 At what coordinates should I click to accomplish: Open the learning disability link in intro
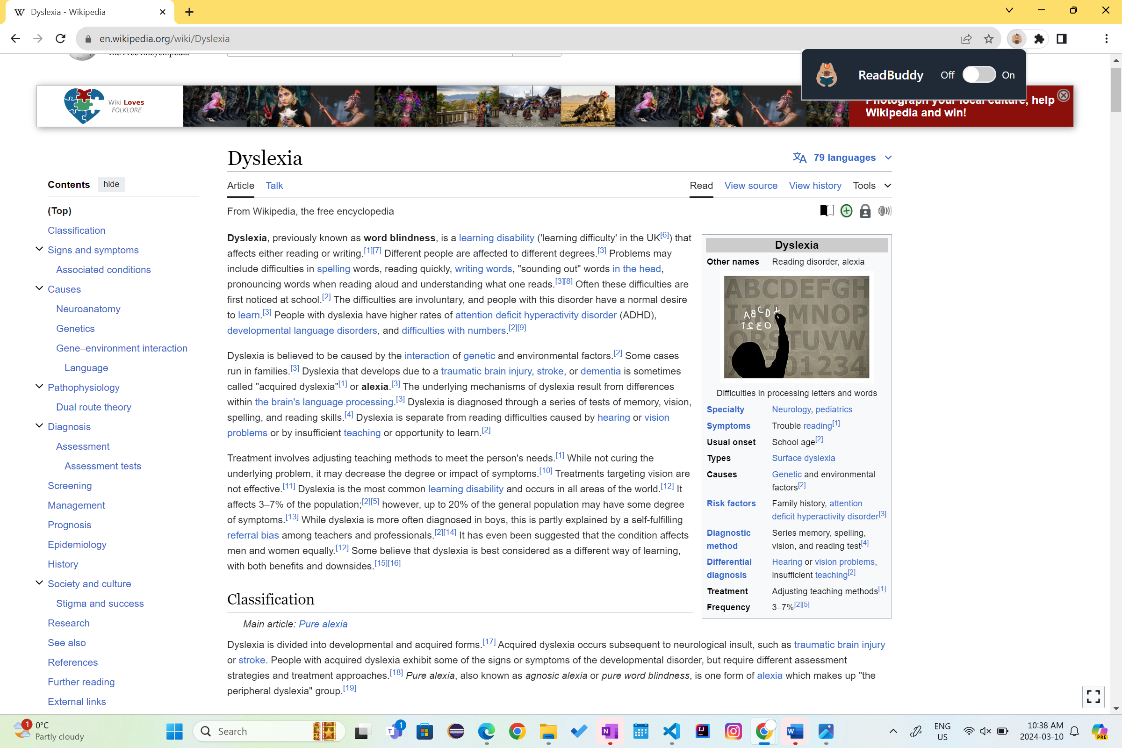pos(496,237)
